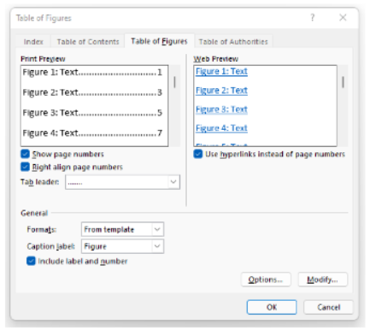Switch to the Index tab
This screenshot has width=370, height=336.
pos(33,42)
